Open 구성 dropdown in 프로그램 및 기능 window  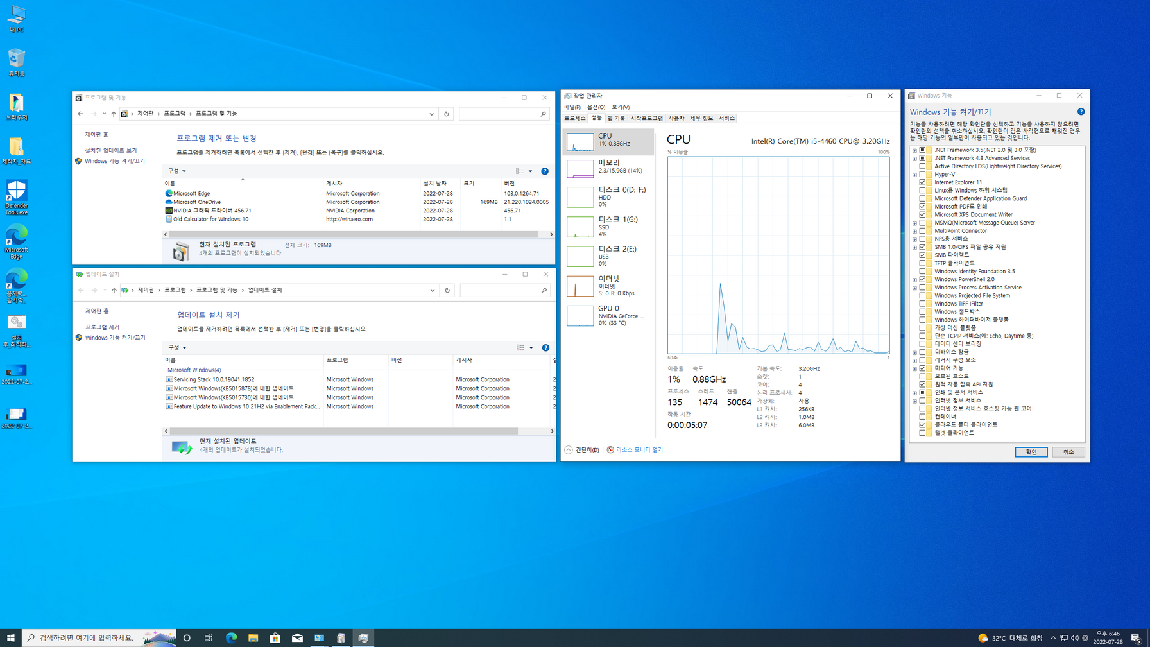(176, 171)
